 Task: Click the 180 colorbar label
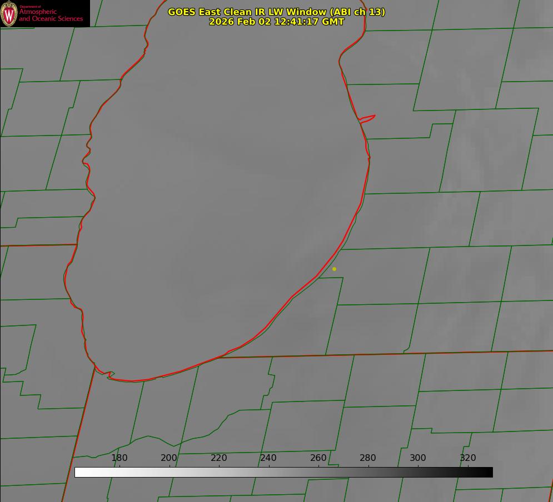click(x=119, y=458)
